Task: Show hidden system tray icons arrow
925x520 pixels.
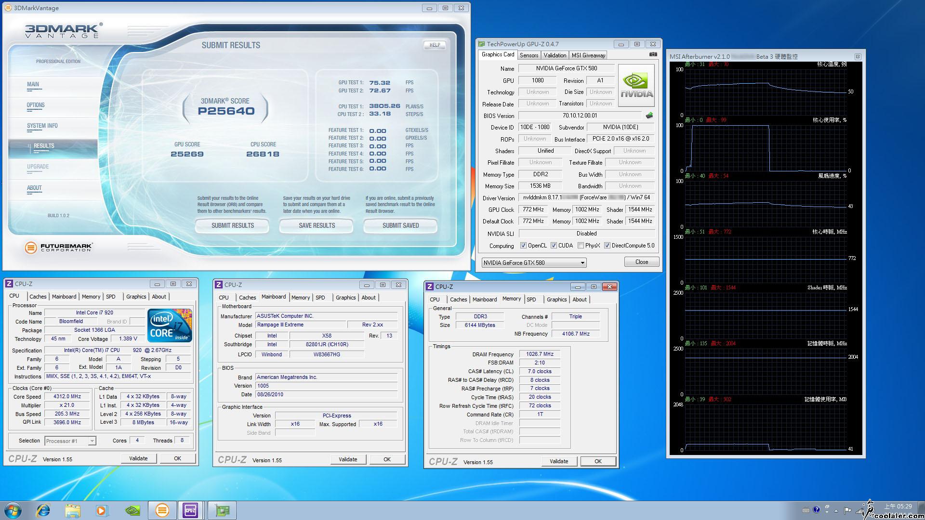Action: (x=836, y=510)
